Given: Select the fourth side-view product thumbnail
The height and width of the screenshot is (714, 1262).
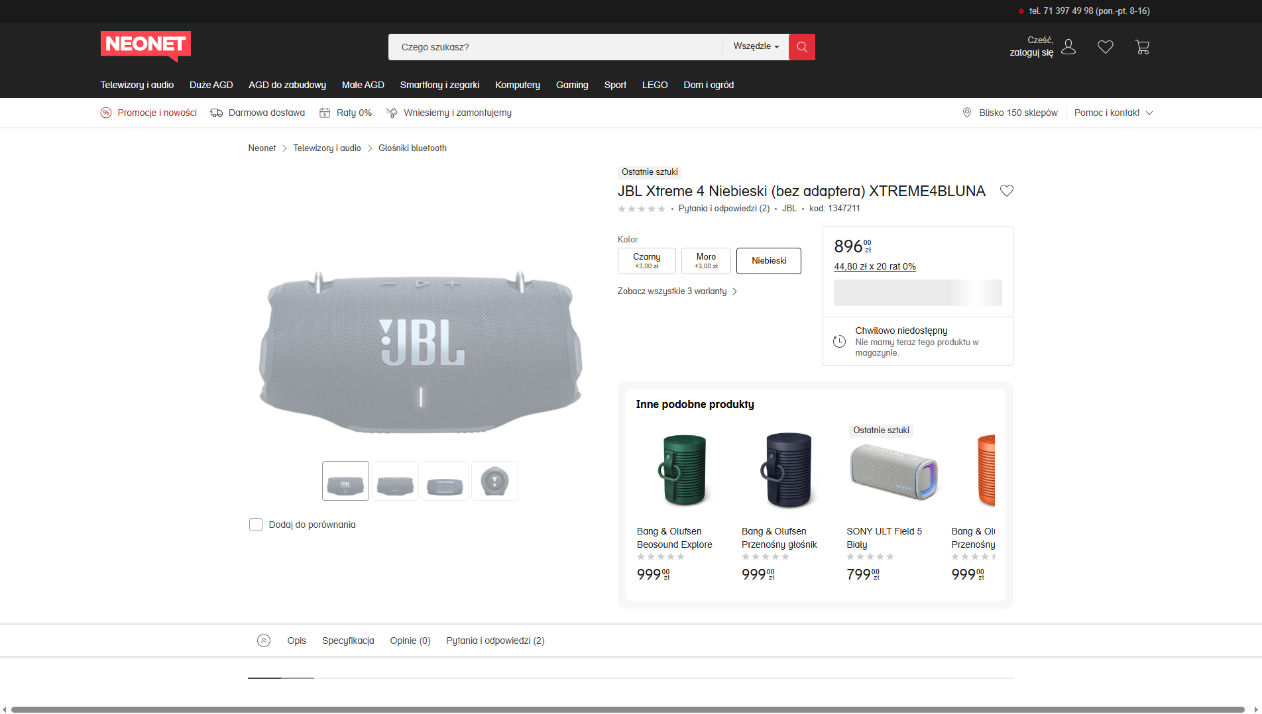Looking at the screenshot, I should [494, 481].
